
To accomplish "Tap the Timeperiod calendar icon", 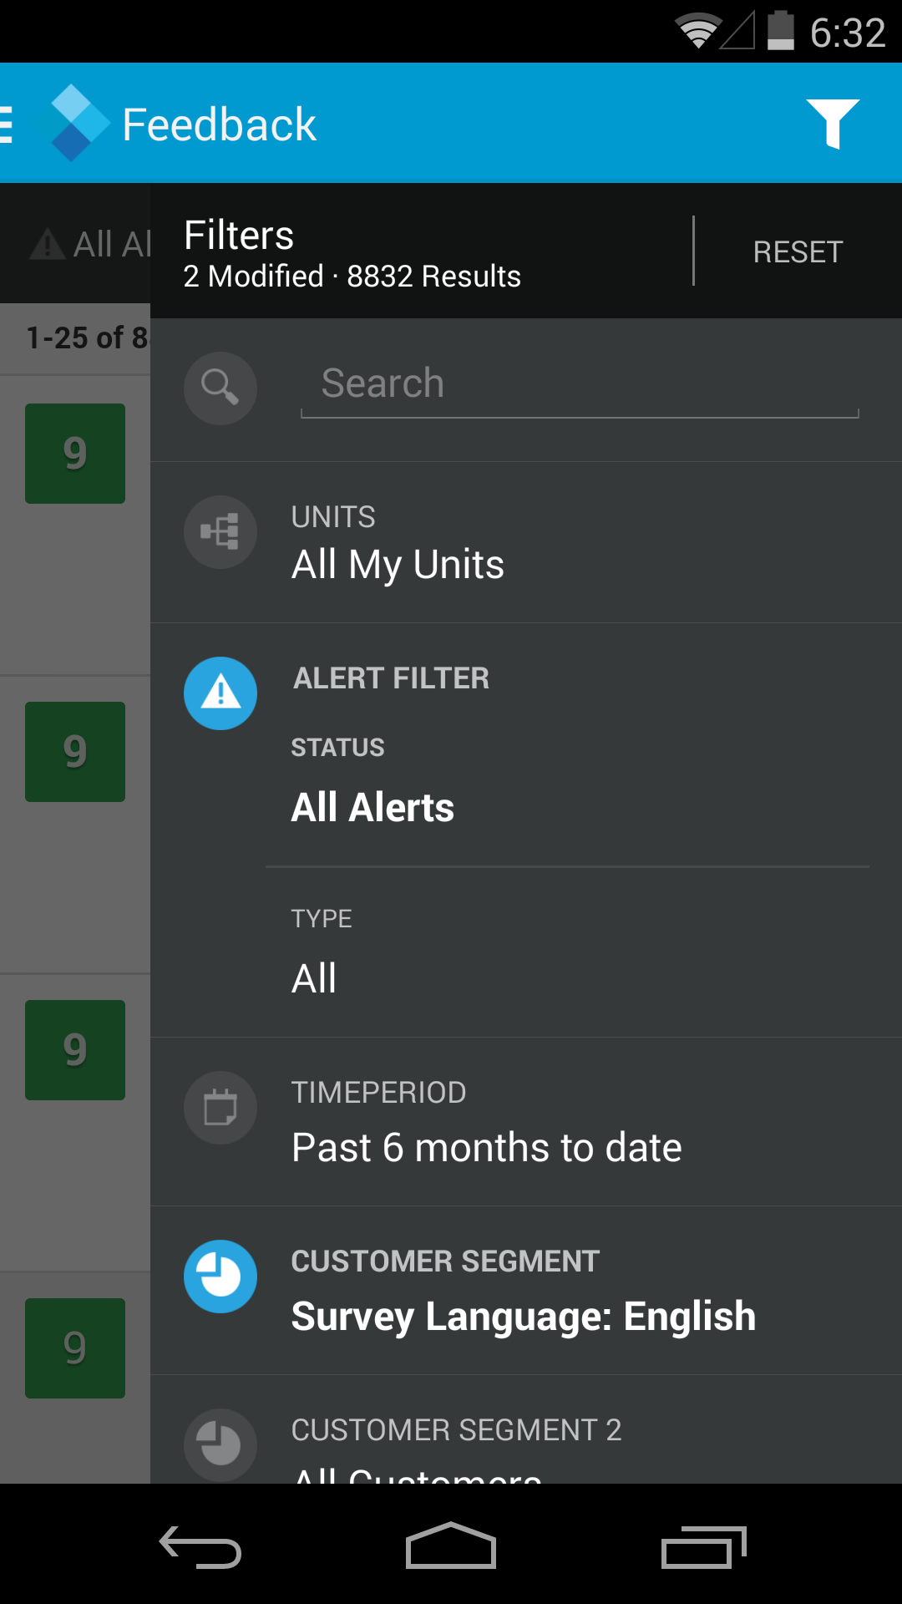I will point(220,1108).
